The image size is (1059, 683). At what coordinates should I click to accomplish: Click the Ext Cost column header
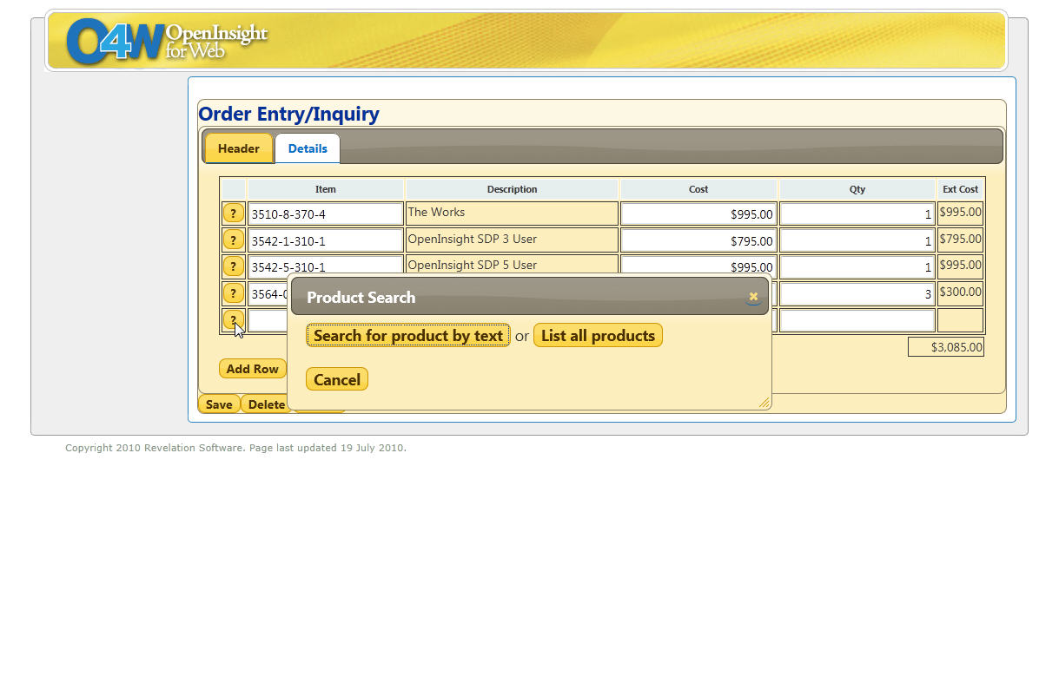[x=960, y=189]
